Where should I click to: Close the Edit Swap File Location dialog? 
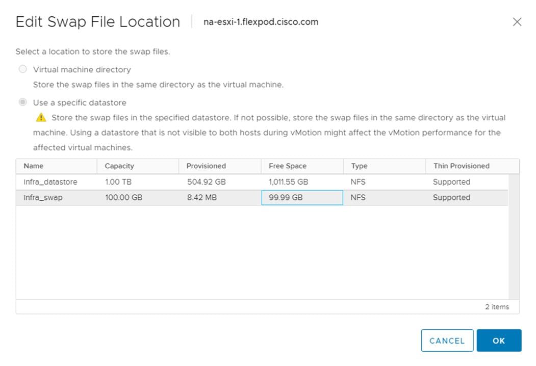tap(517, 22)
